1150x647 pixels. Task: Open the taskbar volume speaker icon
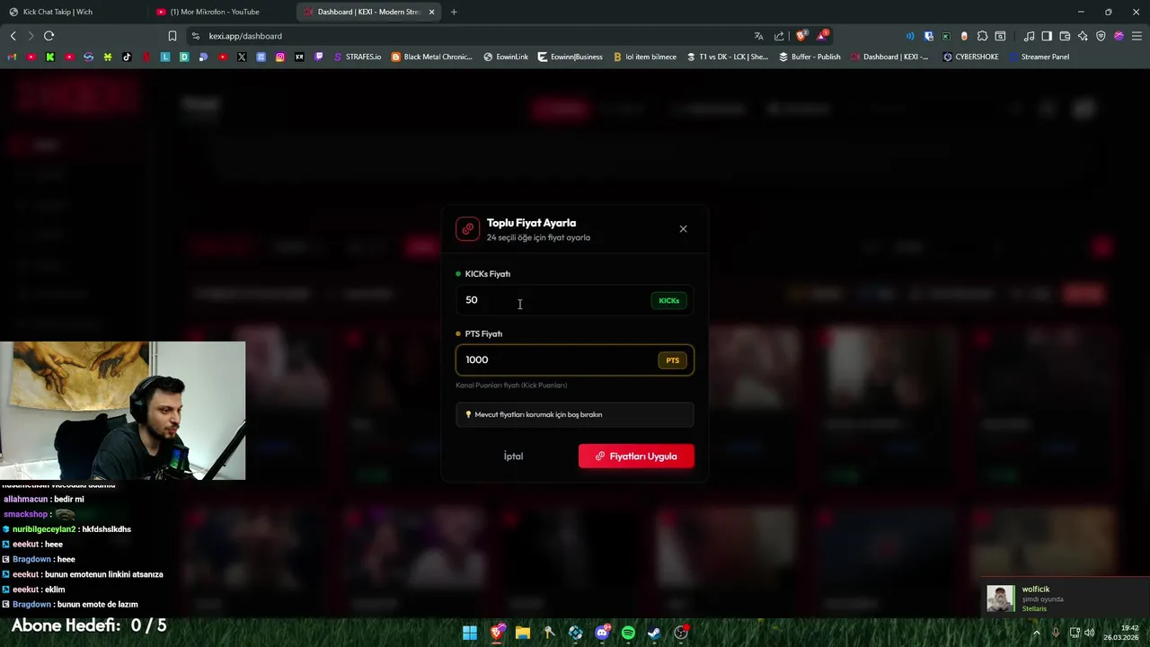click(x=1089, y=633)
